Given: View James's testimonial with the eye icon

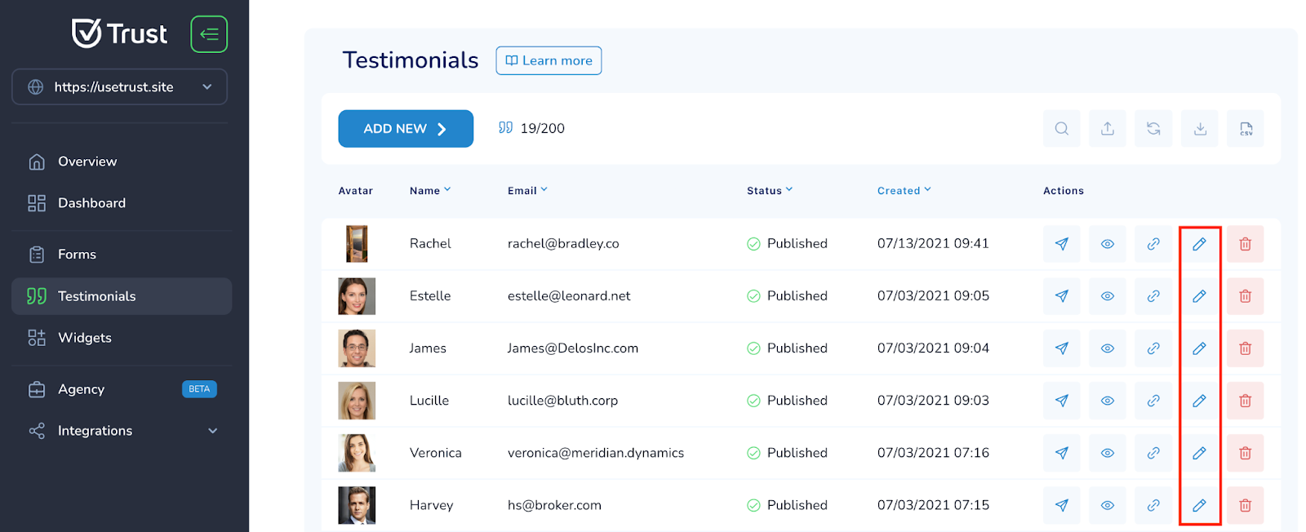Looking at the screenshot, I should pos(1108,348).
